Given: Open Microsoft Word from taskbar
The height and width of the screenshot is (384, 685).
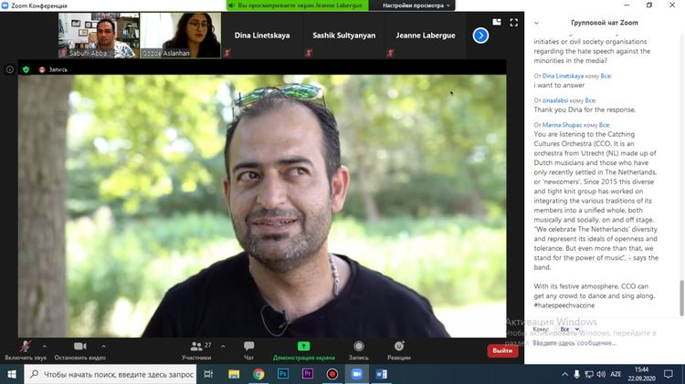Looking at the screenshot, I should (382, 374).
